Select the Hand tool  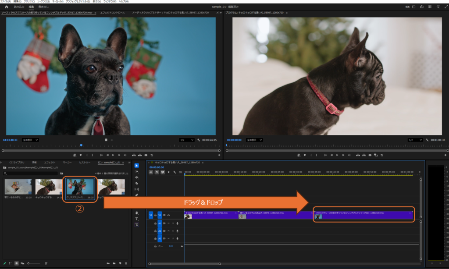pos(137,213)
